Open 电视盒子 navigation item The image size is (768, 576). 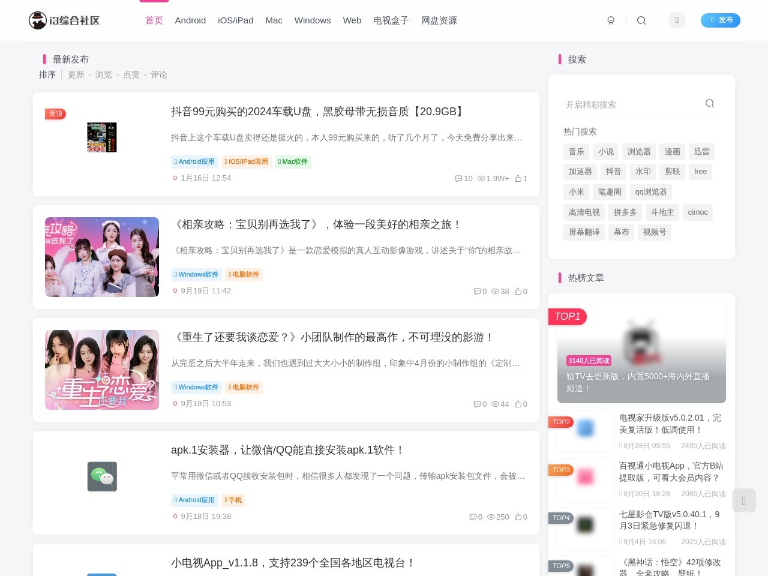pyautogui.click(x=391, y=20)
